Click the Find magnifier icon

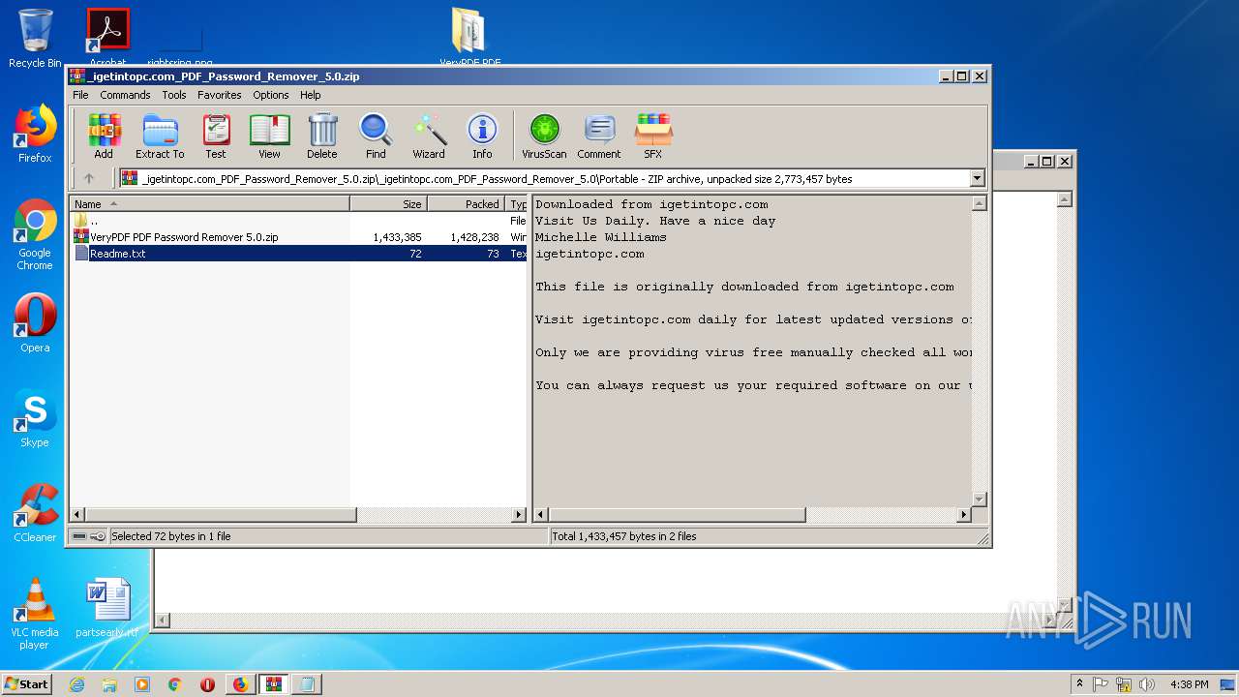(x=376, y=136)
